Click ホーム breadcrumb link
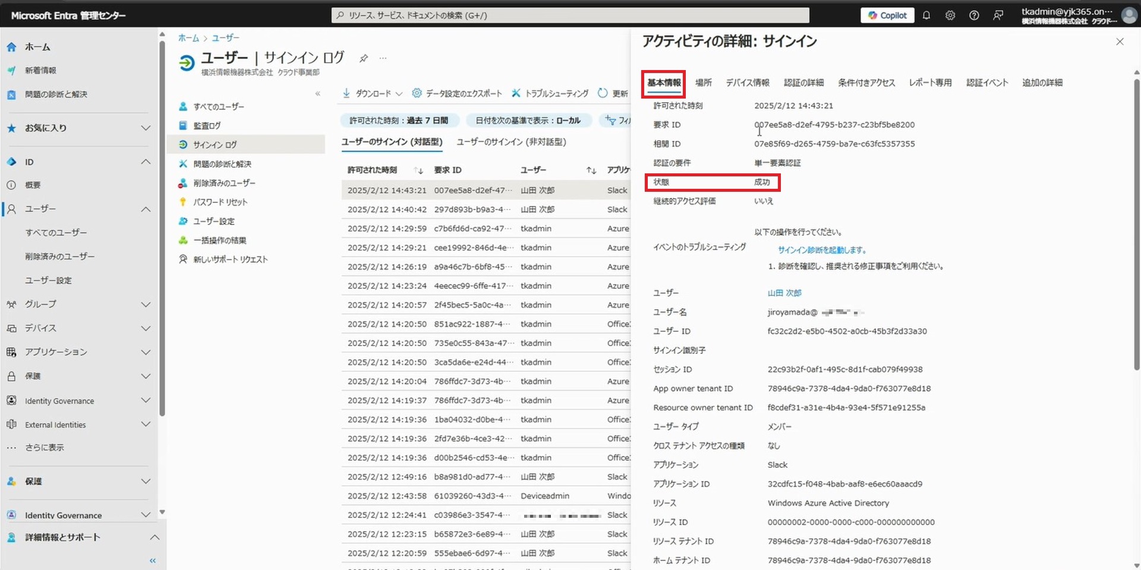This screenshot has height=570, width=1141. (188, 38)
